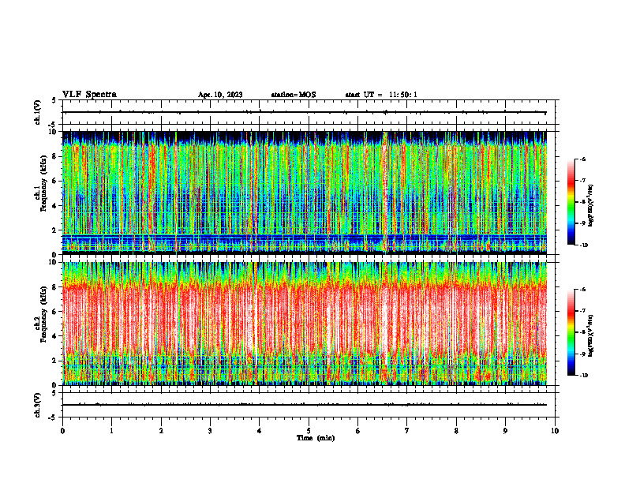The height and width of the screenshot is (483, 625).
Task: Click the log(PSD) label beside ch.1 color scale
Action: [x=591, y=206]
